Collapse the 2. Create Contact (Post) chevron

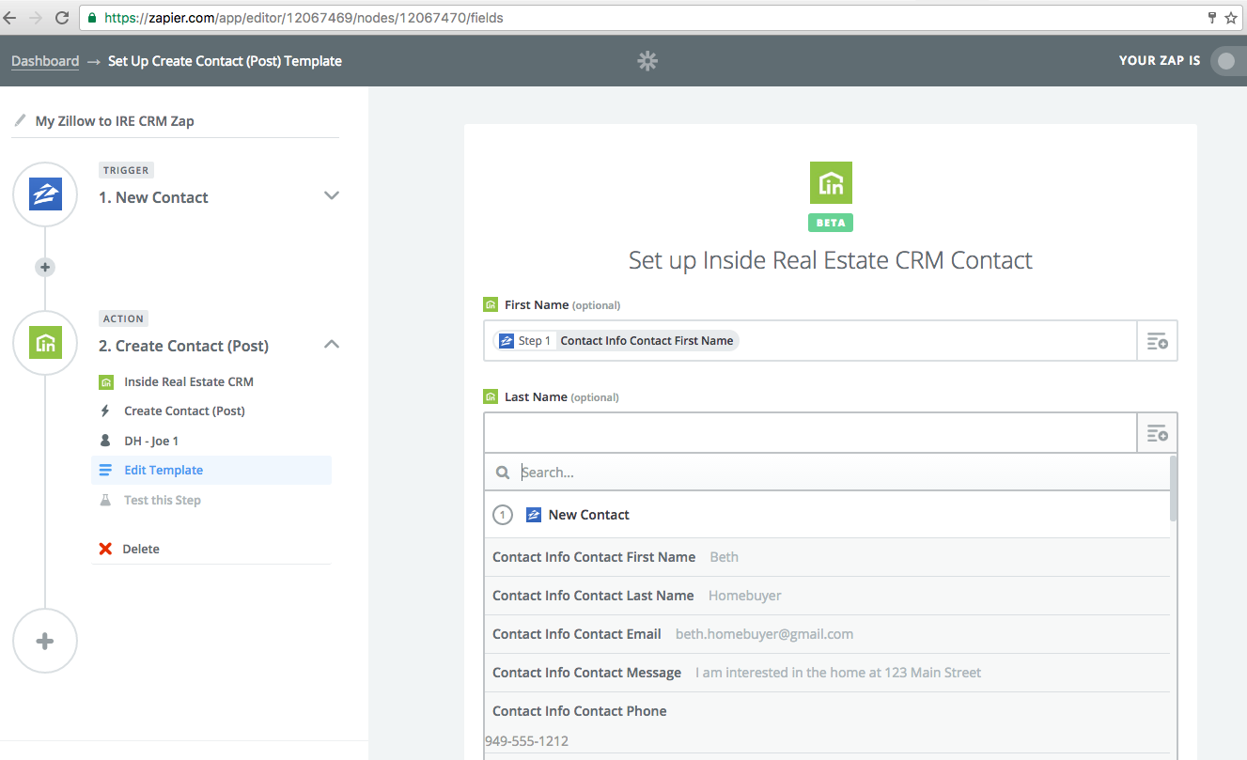331,344
